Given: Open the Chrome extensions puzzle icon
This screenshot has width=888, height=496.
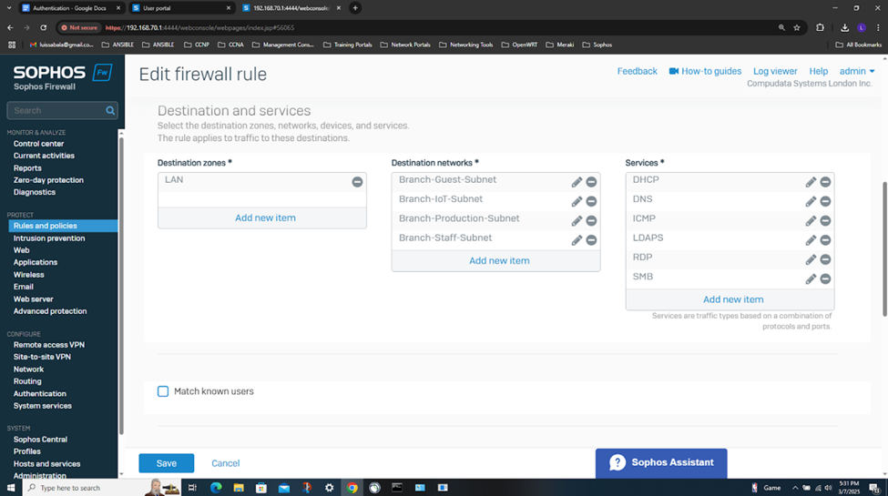Looking at the screenshot, I should (x=820, y=27).
